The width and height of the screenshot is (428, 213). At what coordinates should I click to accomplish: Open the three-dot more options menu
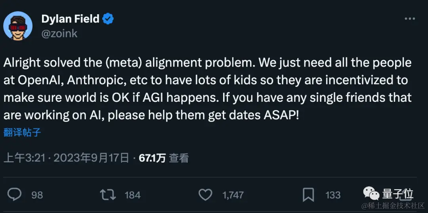point(410,19)
